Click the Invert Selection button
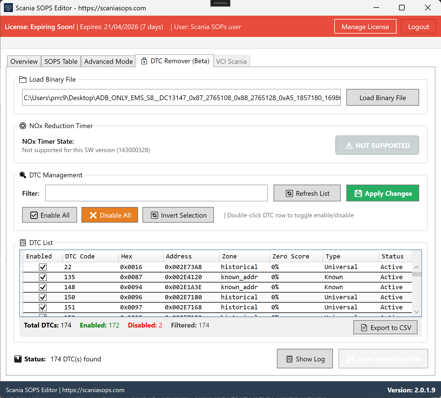The height and width of the screenshot is (398, 441). click(x=178, y=215)
